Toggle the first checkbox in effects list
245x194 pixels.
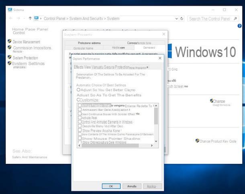coord(80,105)
